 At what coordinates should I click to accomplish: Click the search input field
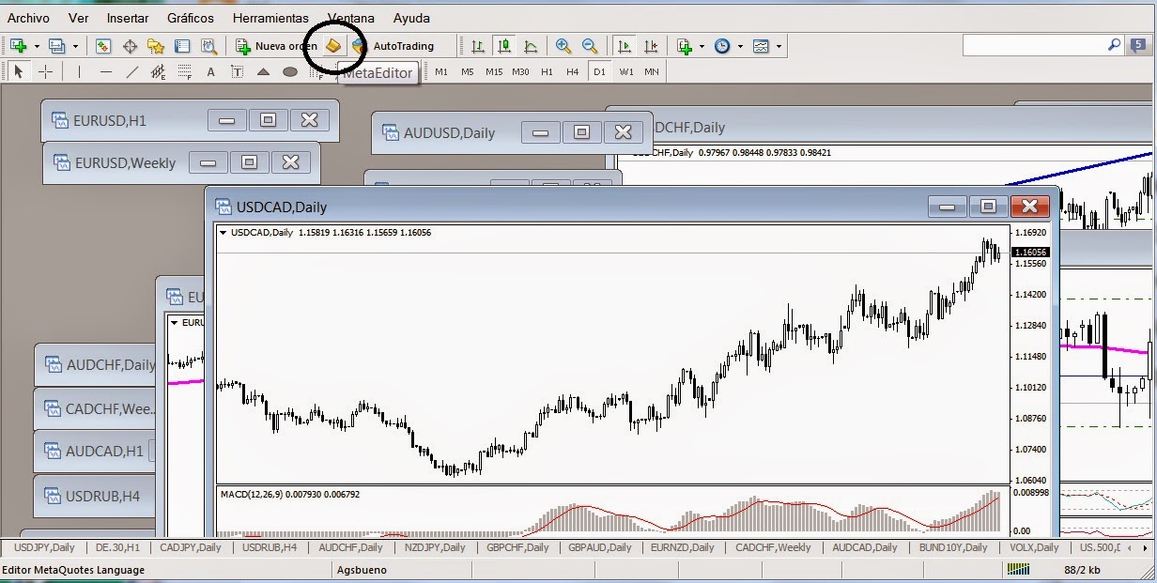[1034, 44]
